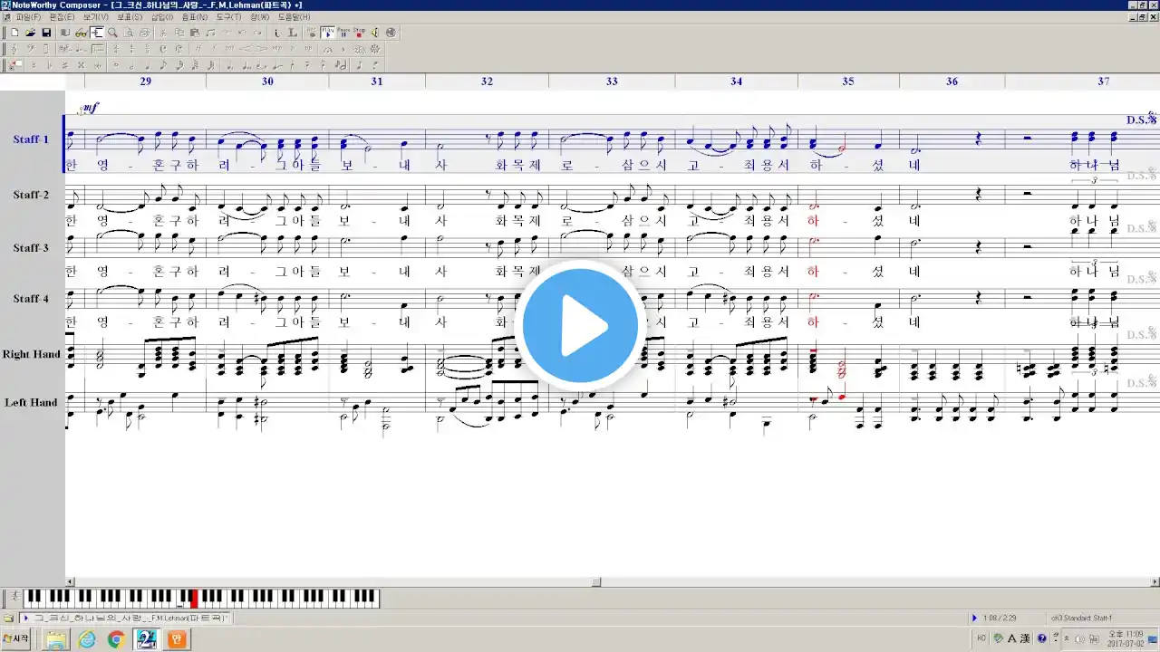Open a file with the folder icon
The image size is (1160, 652).
click(30, 33)
